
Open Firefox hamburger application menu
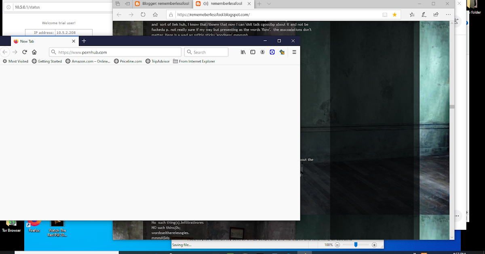point(294,52)
